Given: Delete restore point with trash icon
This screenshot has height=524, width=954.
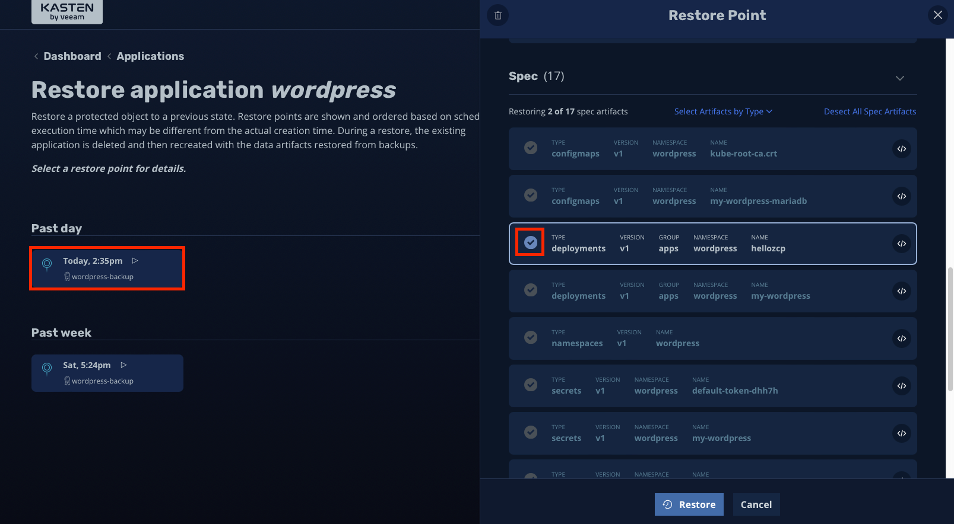Looking at the screenshot, I should tap(498, 15).
